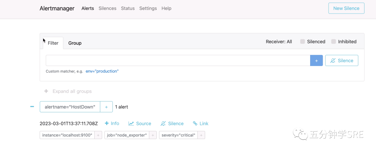Enable the Silenced checkbox
Viewport: 376px width, 151px height.
[x=303, y=42]
